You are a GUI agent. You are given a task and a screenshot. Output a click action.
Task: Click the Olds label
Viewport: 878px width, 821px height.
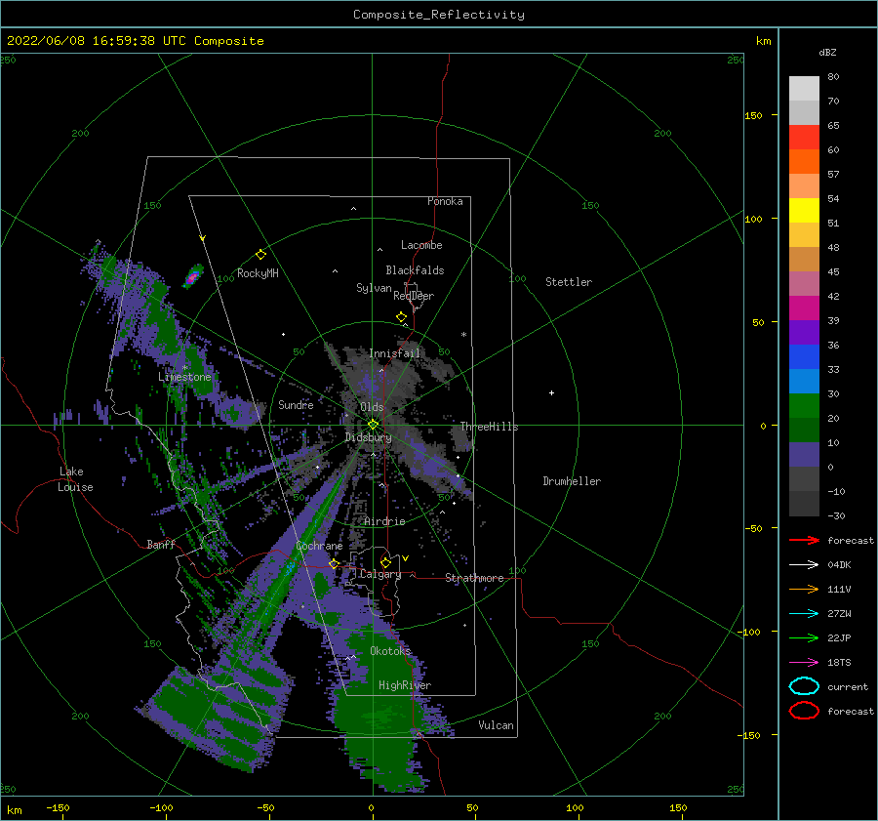(x=372, y=407)
